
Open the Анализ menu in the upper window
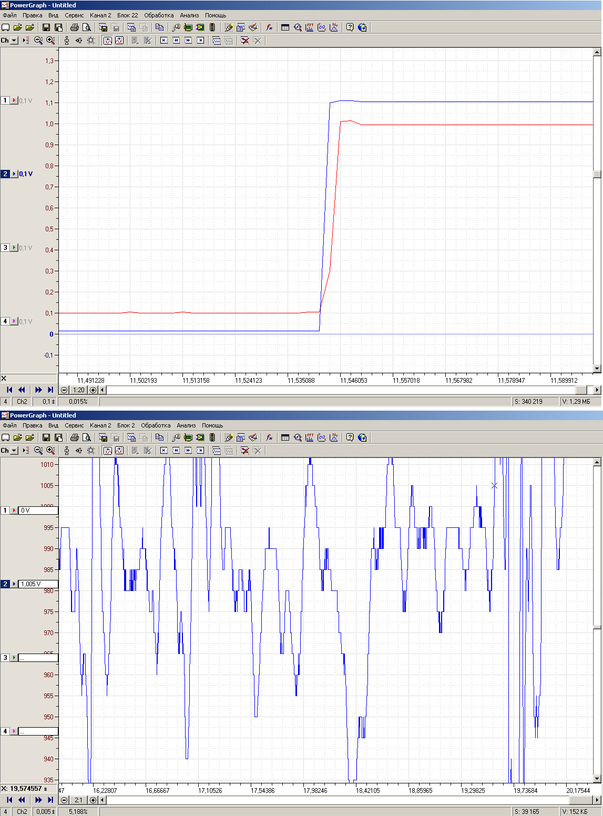coord(189,15)
